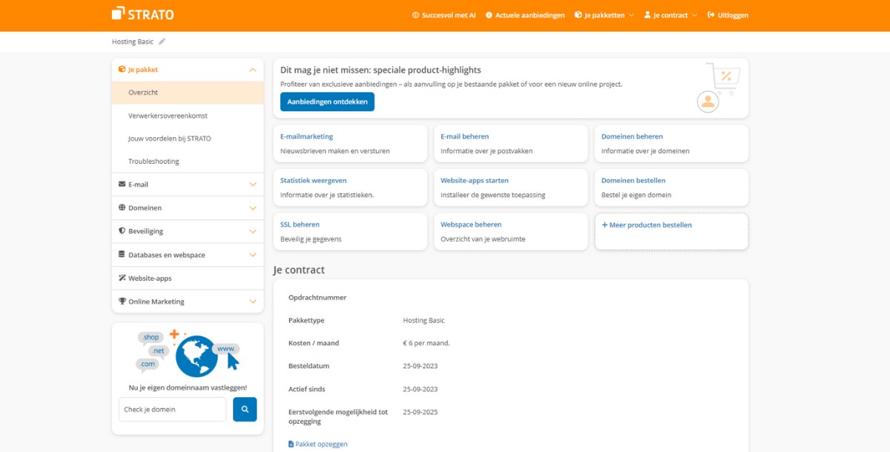Open the Je contract header dropdown
This screenshot has width=890, height=452.
pyautogui.click(x=670, y=15)
